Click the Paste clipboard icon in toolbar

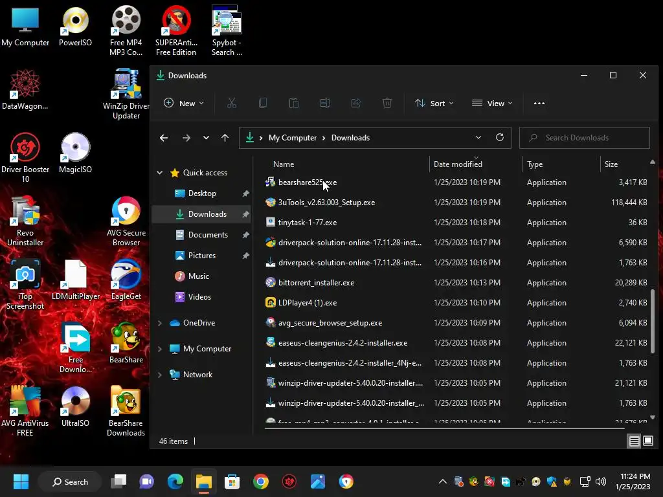pyautogui.click(x=294, y=103)
